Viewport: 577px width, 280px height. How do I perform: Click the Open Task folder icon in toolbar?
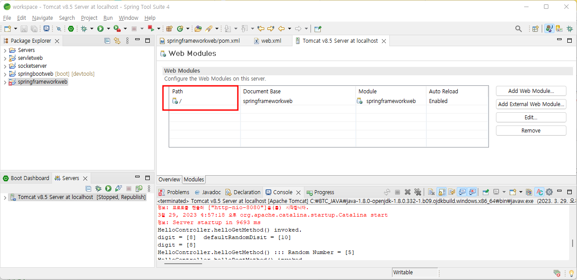(198, 29)
